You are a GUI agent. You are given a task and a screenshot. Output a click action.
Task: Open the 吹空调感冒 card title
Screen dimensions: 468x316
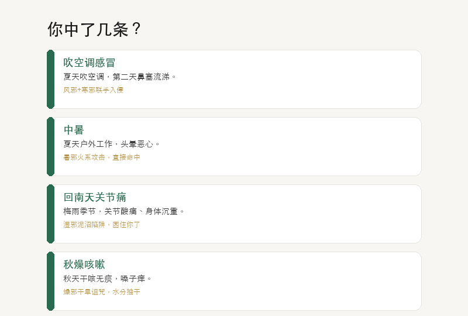(90, 63)
